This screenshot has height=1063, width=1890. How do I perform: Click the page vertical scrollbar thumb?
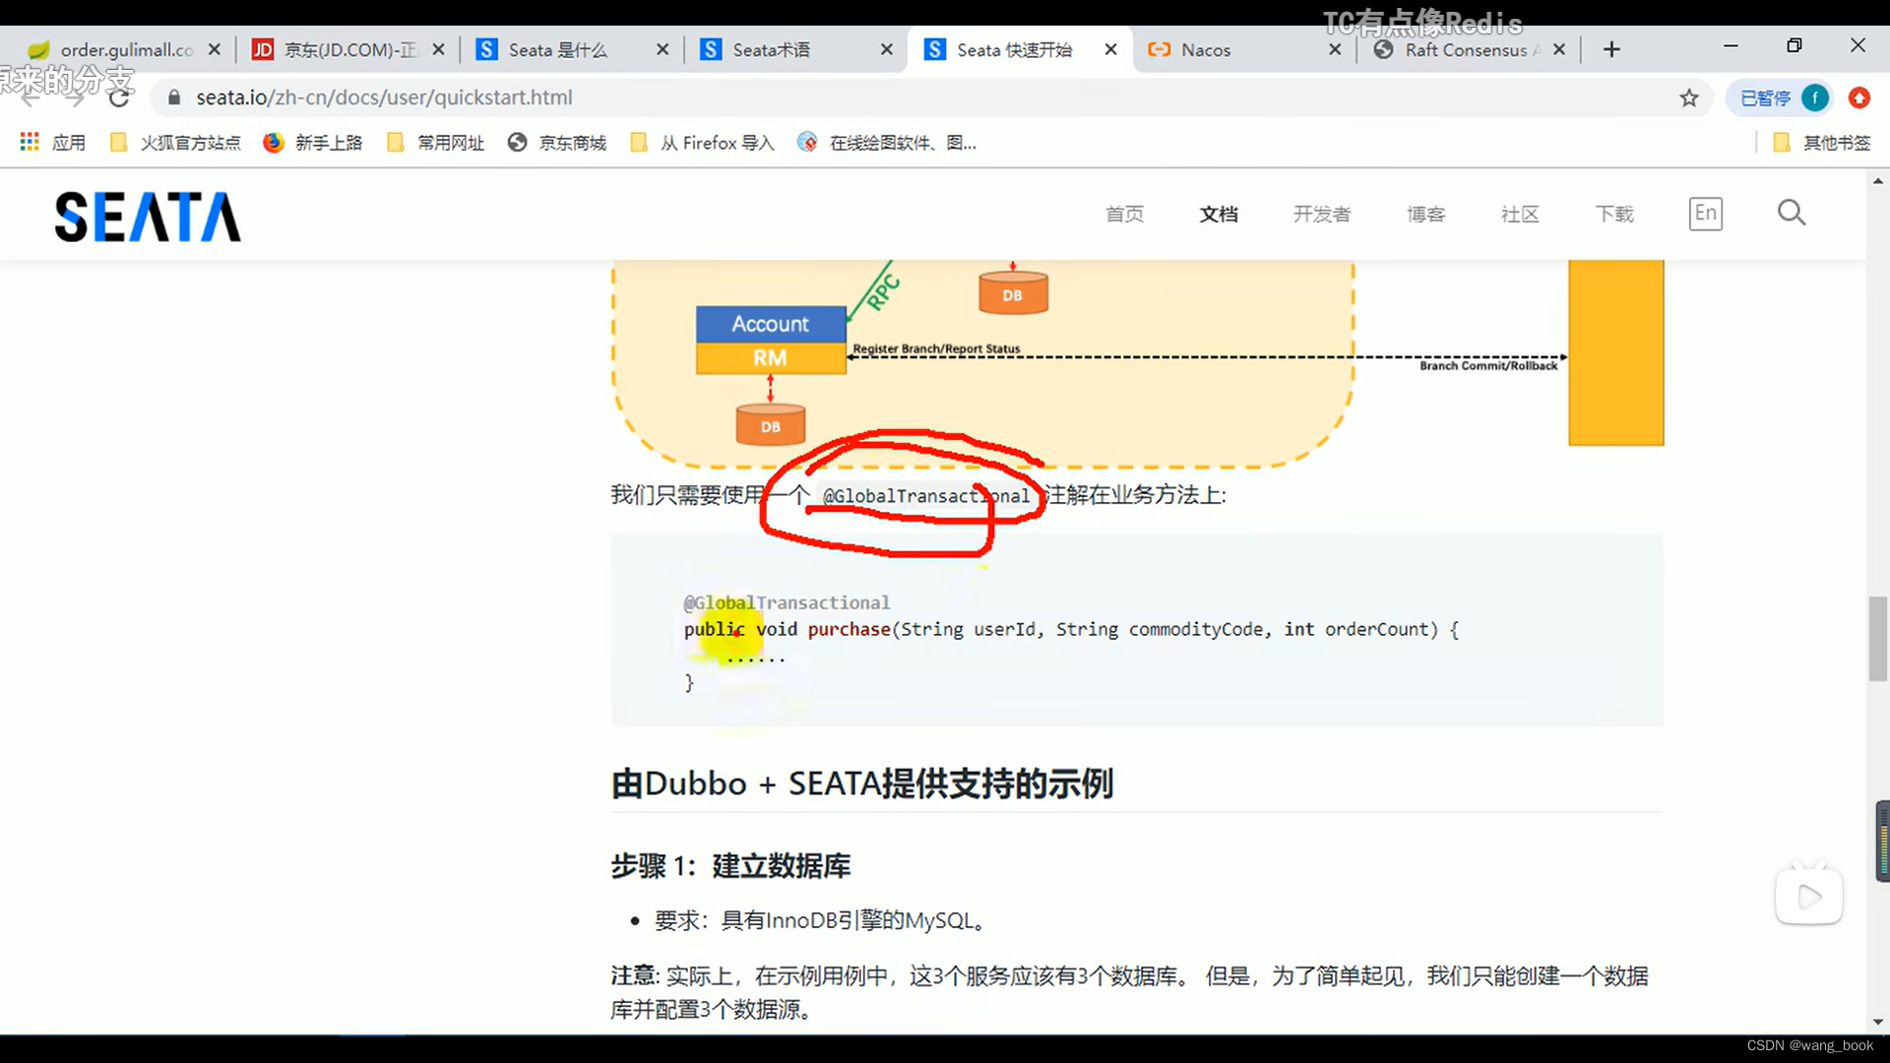[x=1878, y=638]
